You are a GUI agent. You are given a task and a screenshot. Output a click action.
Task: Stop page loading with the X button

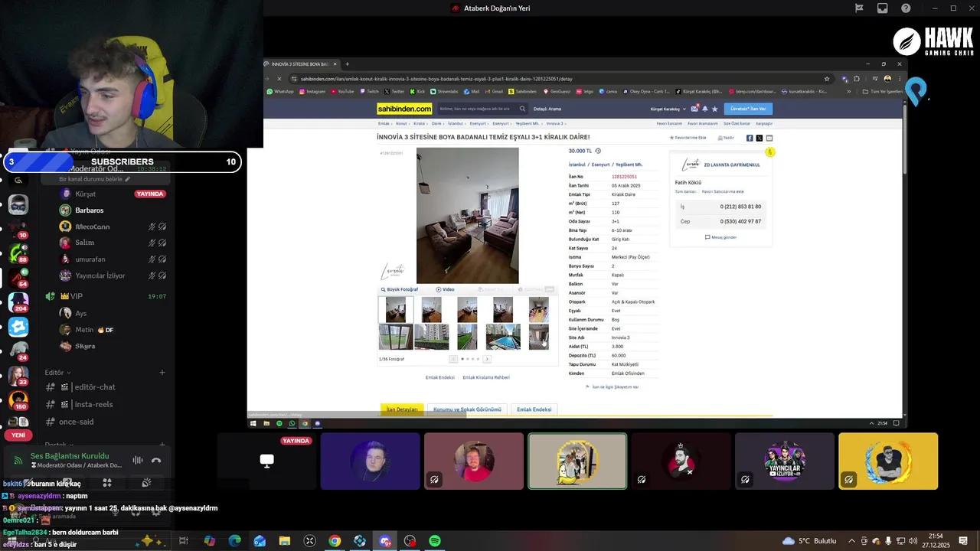[279, 79]
